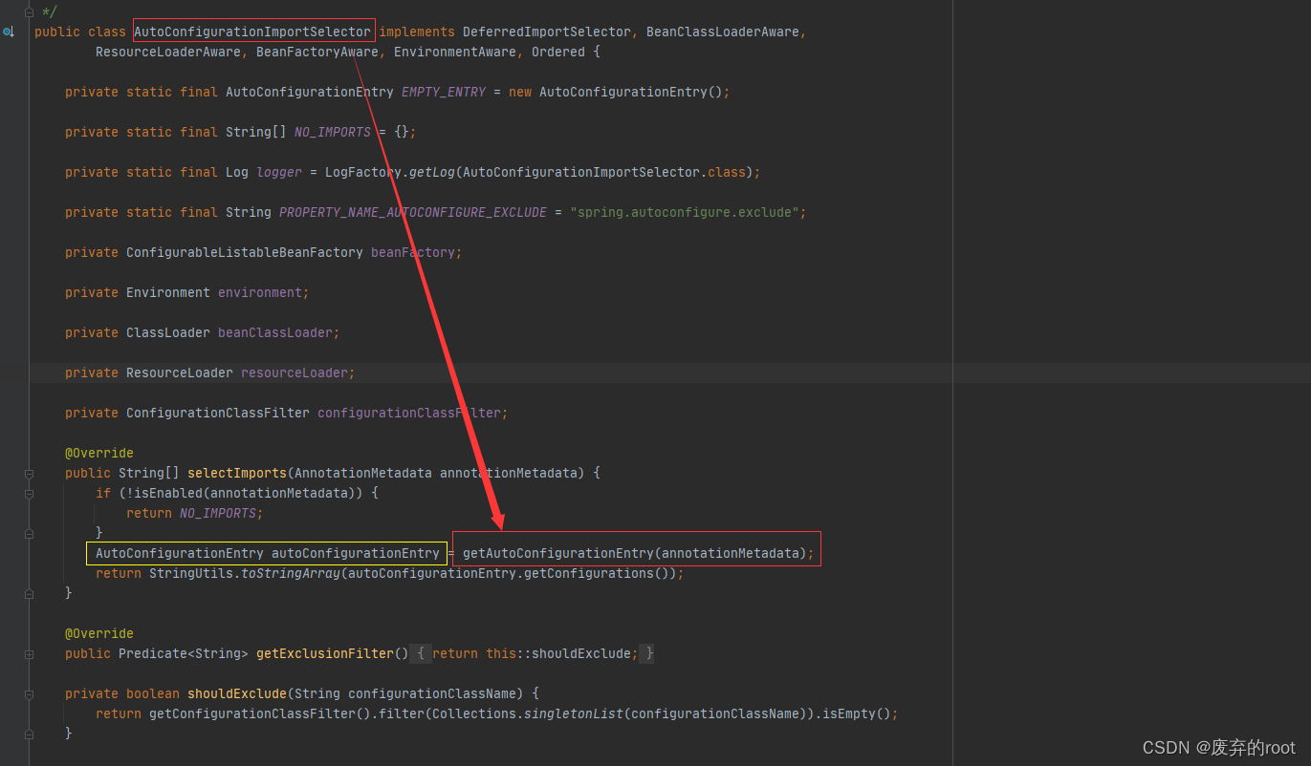
Task: Collapse the selectImports method fold marker
Action: pyautogui.click(x=29, y=474)
